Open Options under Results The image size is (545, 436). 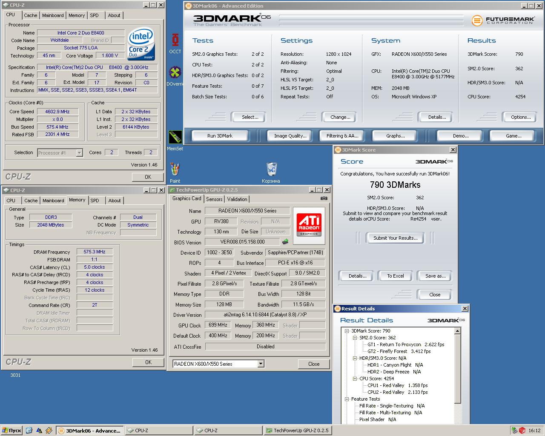(521, 117)
